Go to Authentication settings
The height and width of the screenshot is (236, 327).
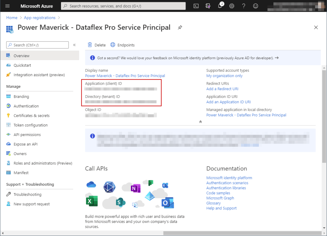pyautogui.click(x=26, y=106)
